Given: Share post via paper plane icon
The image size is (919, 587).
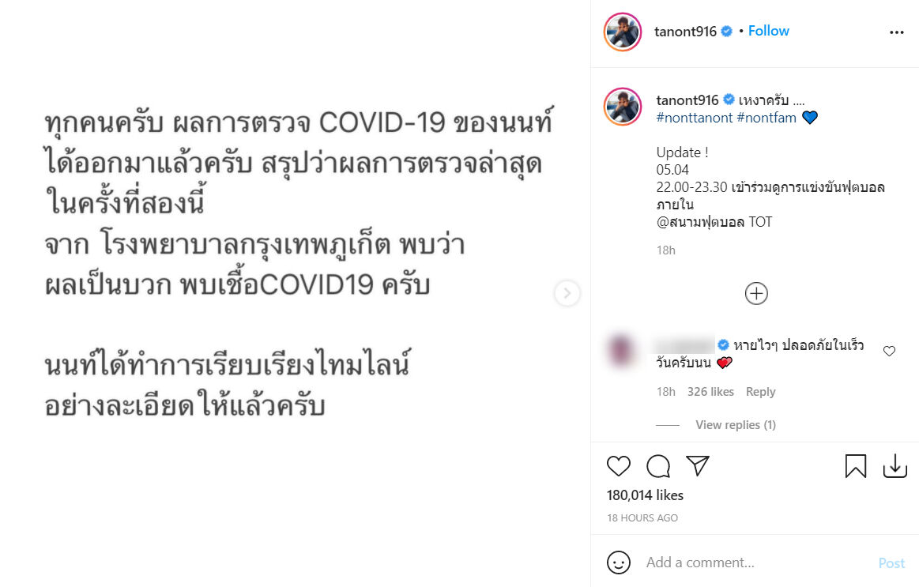Looking at the screenshot, I should [698, 466].
